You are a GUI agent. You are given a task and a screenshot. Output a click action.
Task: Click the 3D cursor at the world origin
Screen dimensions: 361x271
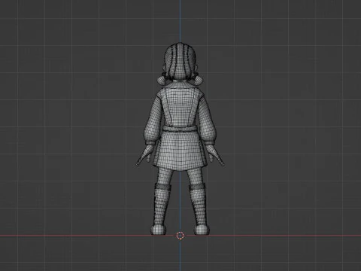(x=180, y=236)
